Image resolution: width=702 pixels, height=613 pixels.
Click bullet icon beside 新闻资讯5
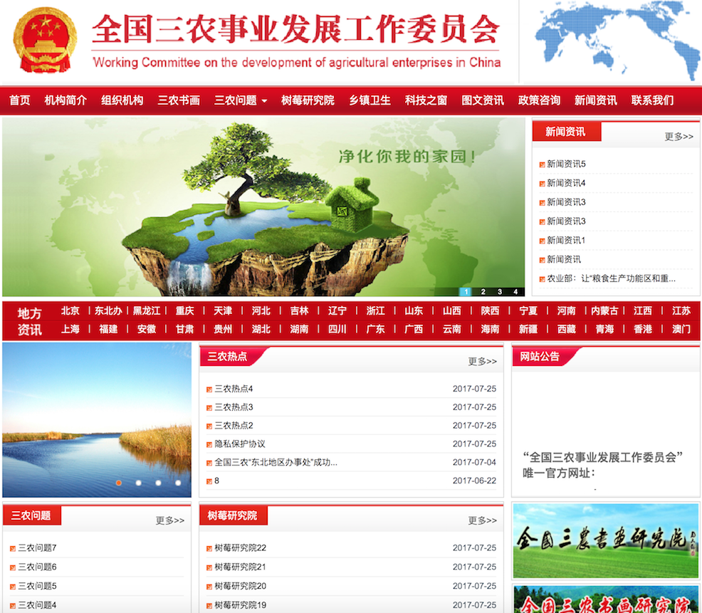point(542,164)
